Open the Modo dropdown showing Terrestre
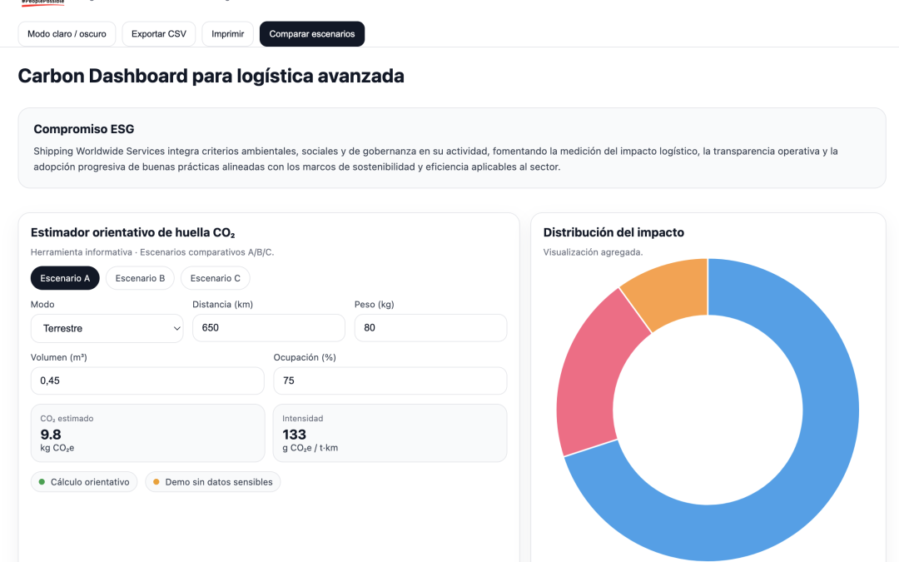 107,328
